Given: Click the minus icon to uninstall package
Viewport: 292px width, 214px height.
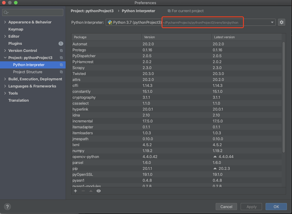Looking at the screenshot, I should 83,191.
